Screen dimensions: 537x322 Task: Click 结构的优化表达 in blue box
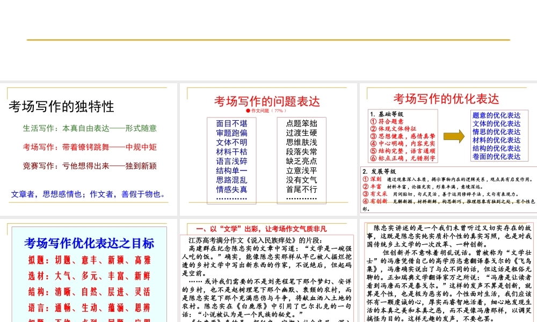click(497, 148)
